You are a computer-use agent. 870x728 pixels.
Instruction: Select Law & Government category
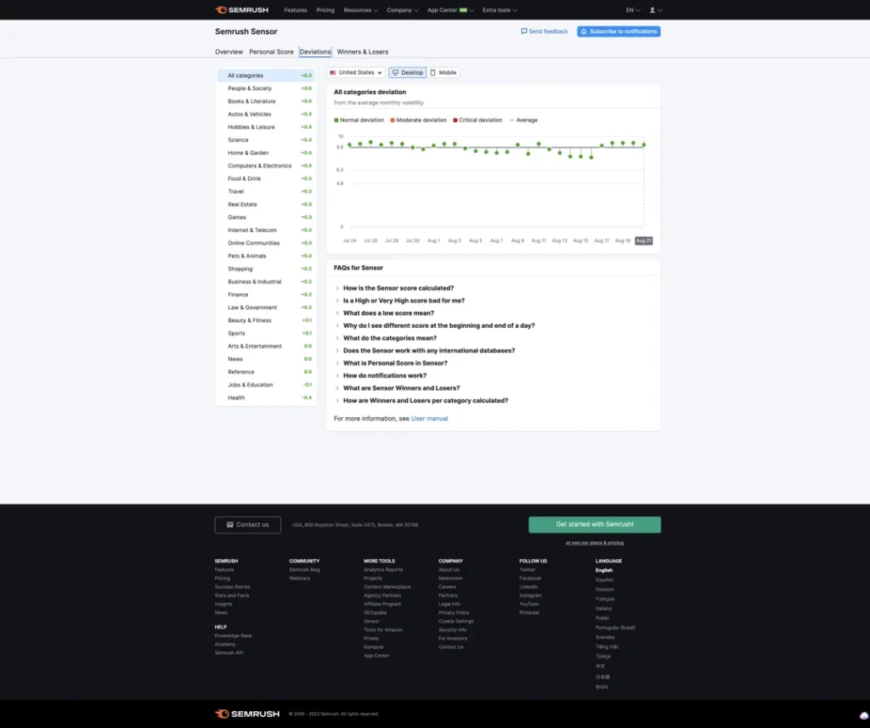(266, 308)
